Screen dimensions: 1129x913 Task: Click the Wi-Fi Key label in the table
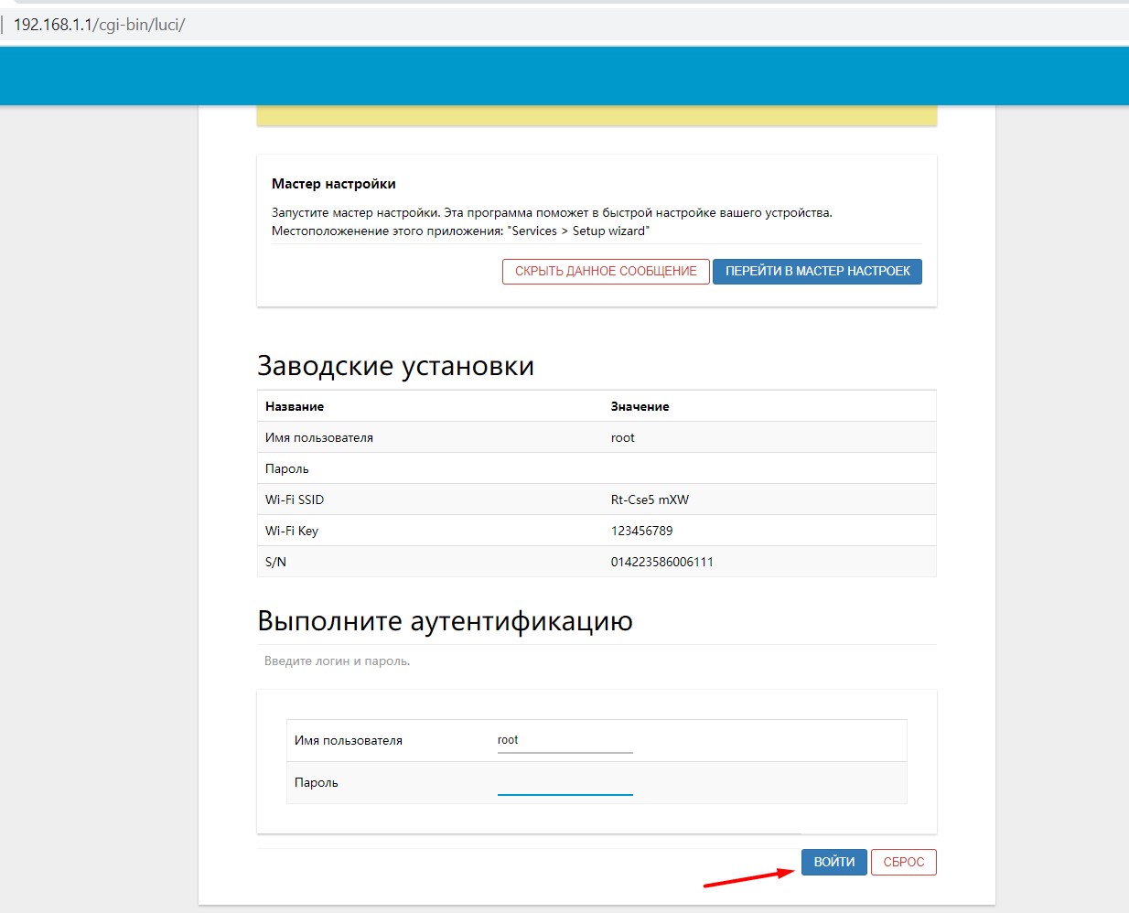pos(291,531)
